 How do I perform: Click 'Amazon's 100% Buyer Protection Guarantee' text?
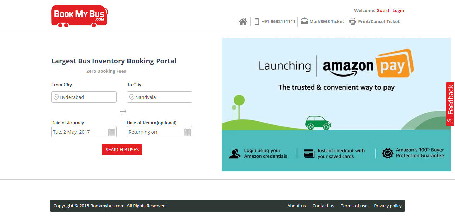coord(420,153)
